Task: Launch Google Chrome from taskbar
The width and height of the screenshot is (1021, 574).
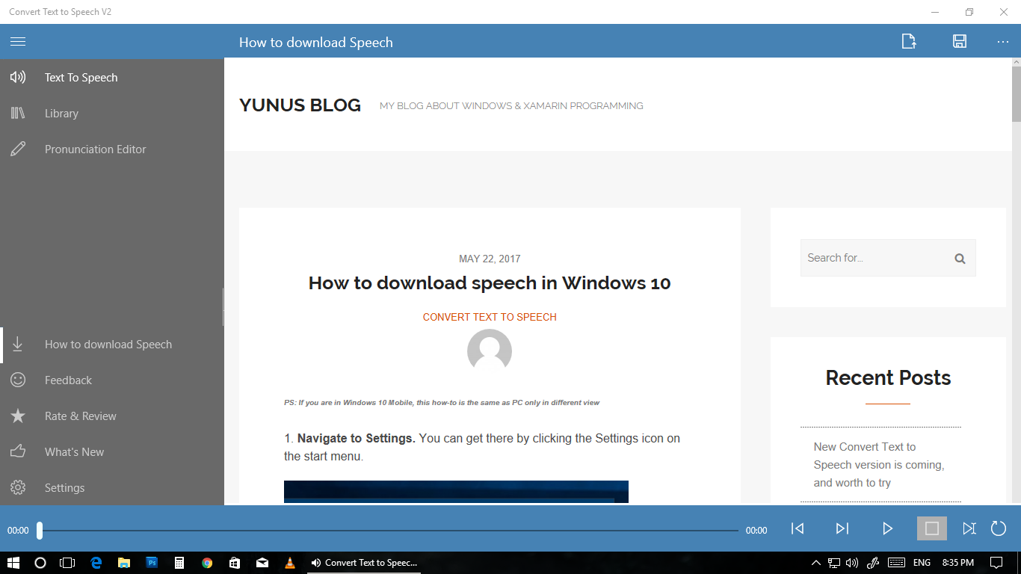Action: click(207, 563)
